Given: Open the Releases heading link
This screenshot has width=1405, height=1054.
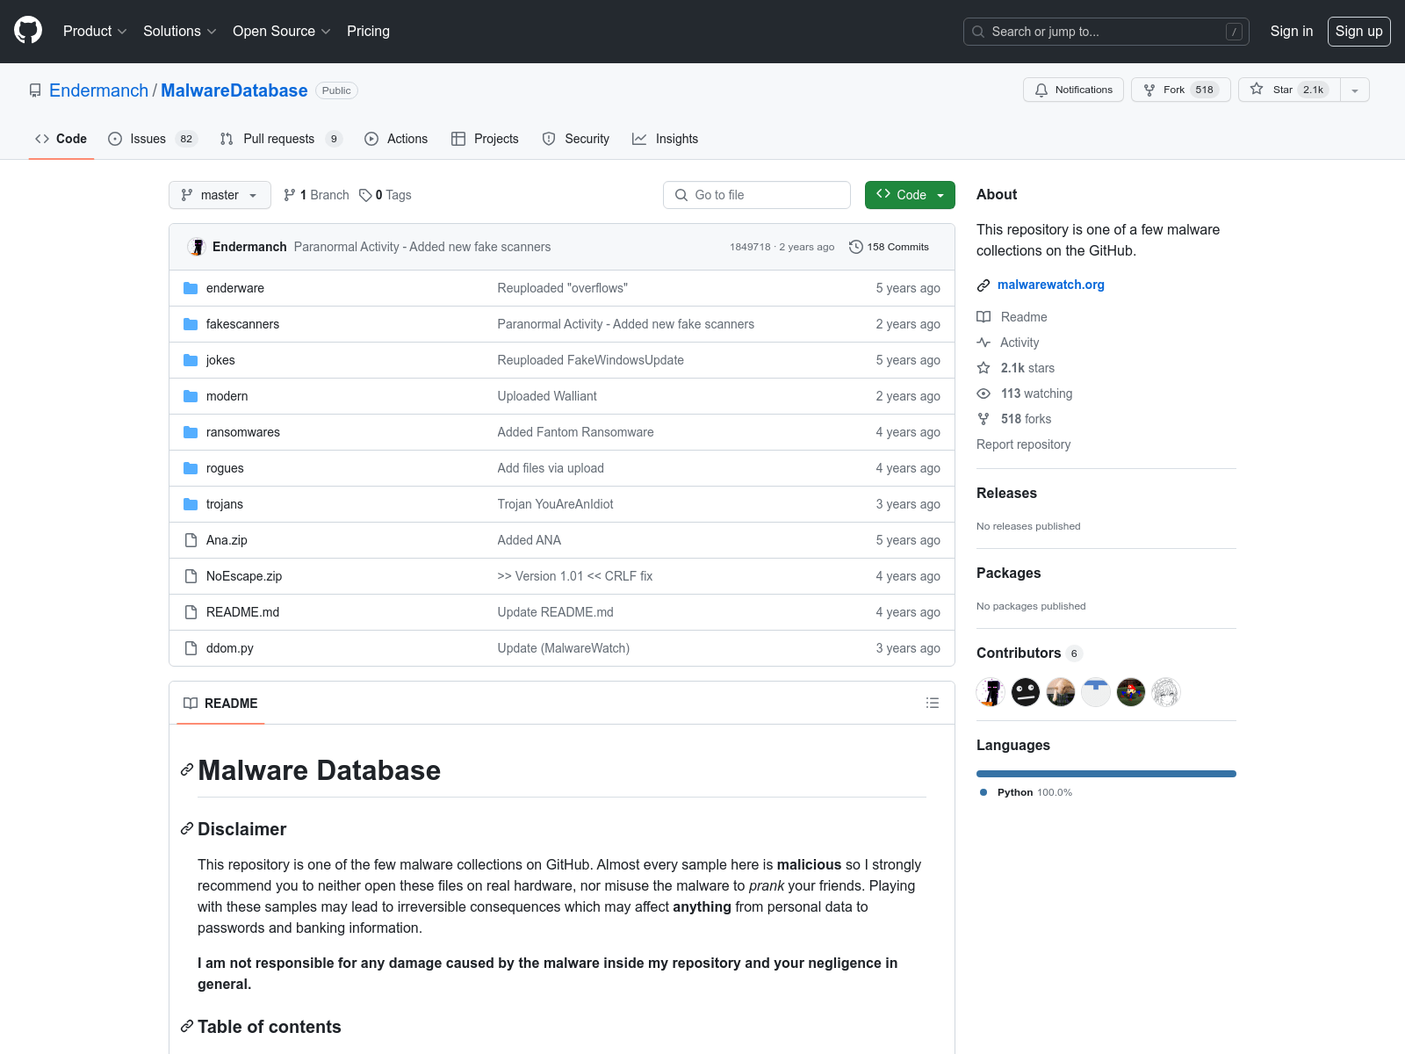Looking at the screenshot, I should pyautogui.click(x=1006, y=493).
